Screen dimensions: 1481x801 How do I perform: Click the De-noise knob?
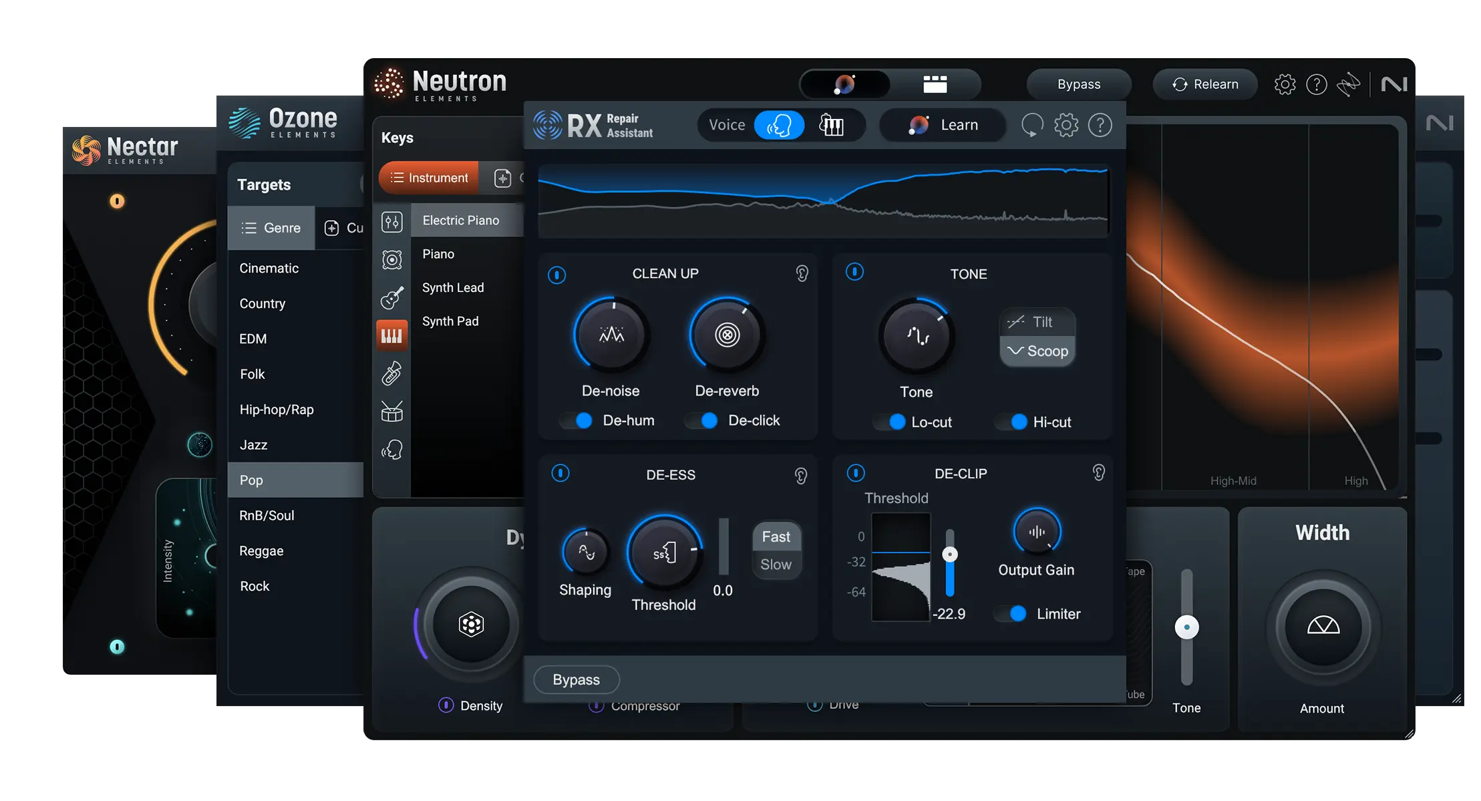coord(611,334)
